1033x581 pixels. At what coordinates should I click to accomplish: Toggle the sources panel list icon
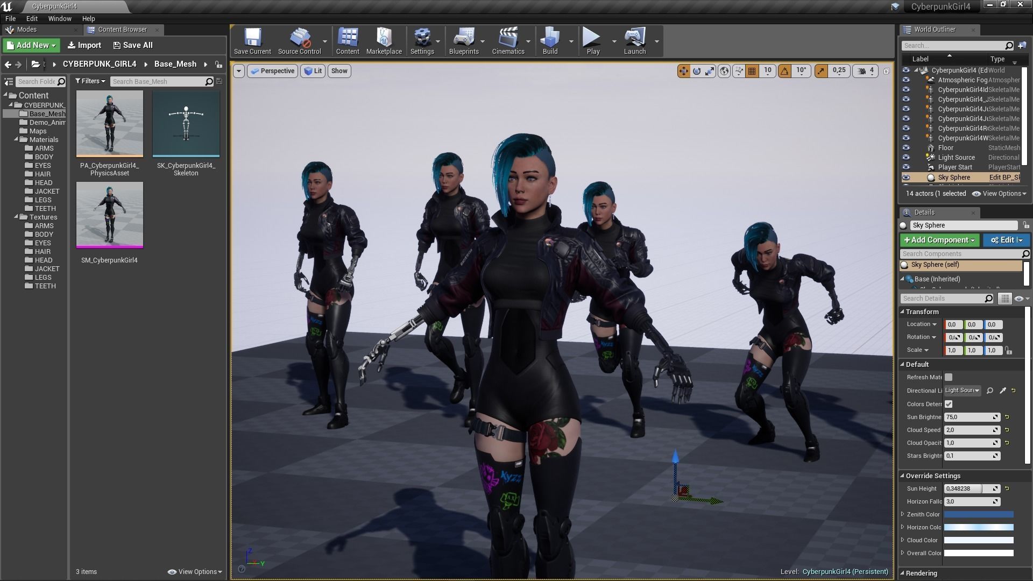[x=9, y=82]
